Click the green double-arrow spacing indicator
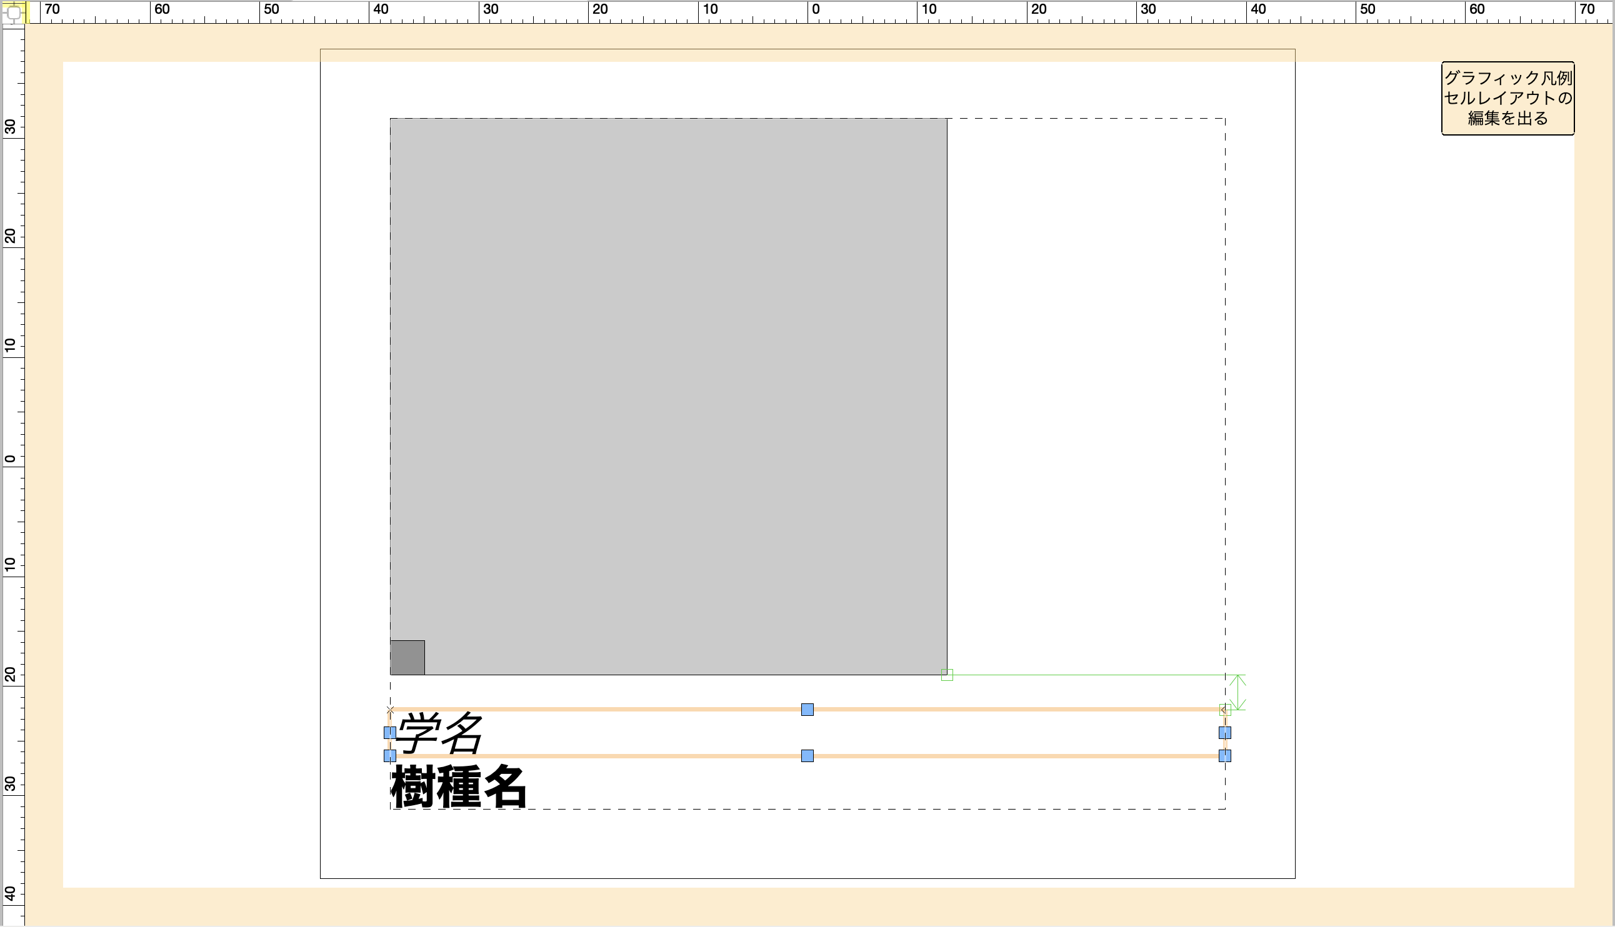Viewport: 1615px width, 927px height. (1237, 692)
